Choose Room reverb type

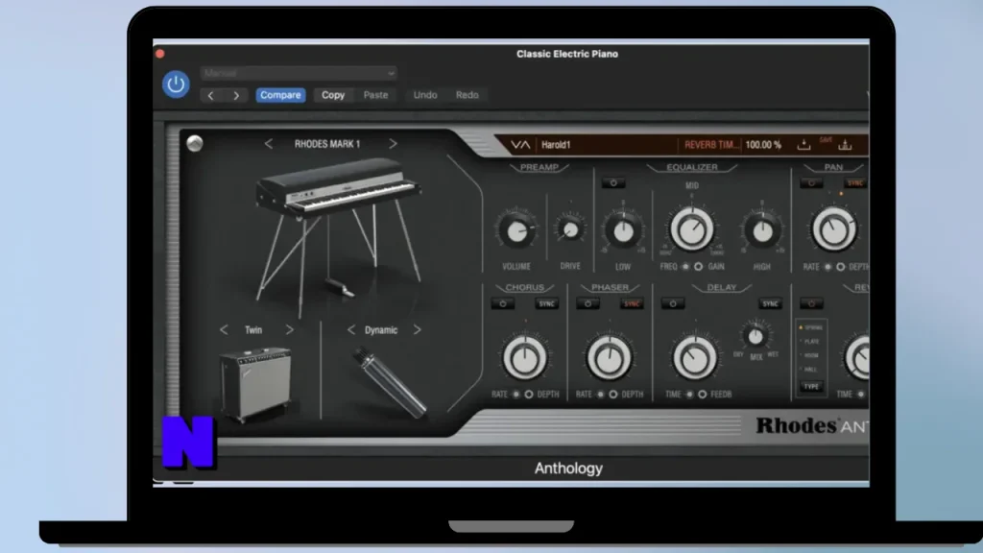tap(811, 355)
